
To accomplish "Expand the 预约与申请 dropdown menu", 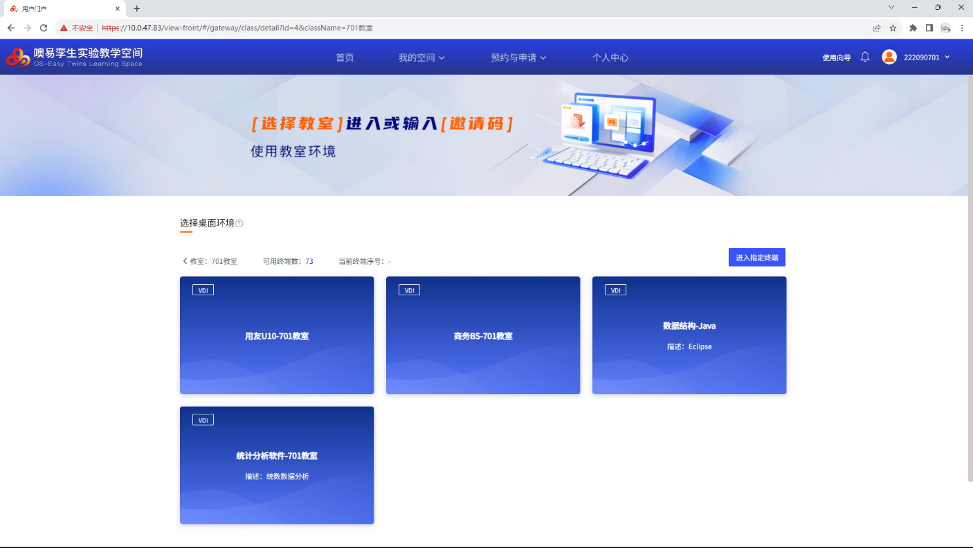I will coord(518,58).
